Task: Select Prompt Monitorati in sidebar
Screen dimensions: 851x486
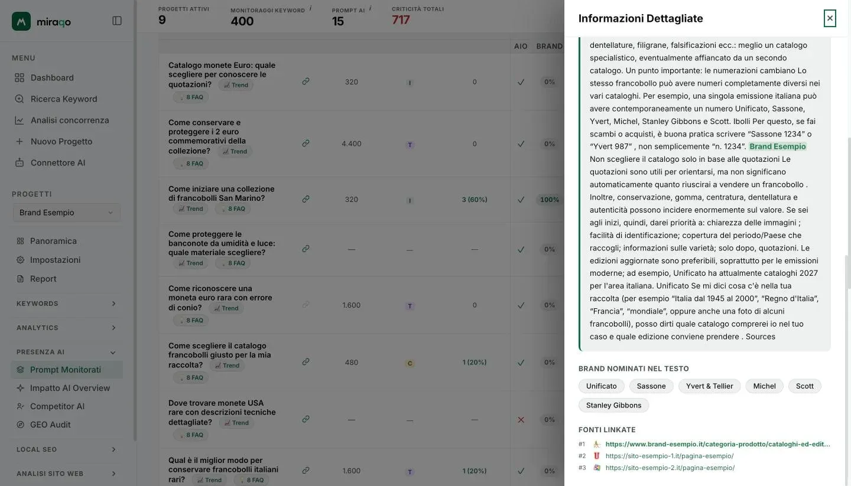Action: pyautogui.click(x=67, y=370)
